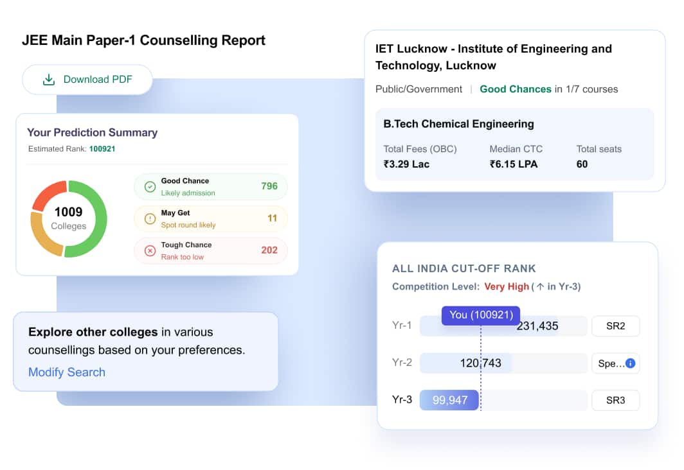Click the download arrow icon
This screenshot has width=684, height=470.
[49, 80]
